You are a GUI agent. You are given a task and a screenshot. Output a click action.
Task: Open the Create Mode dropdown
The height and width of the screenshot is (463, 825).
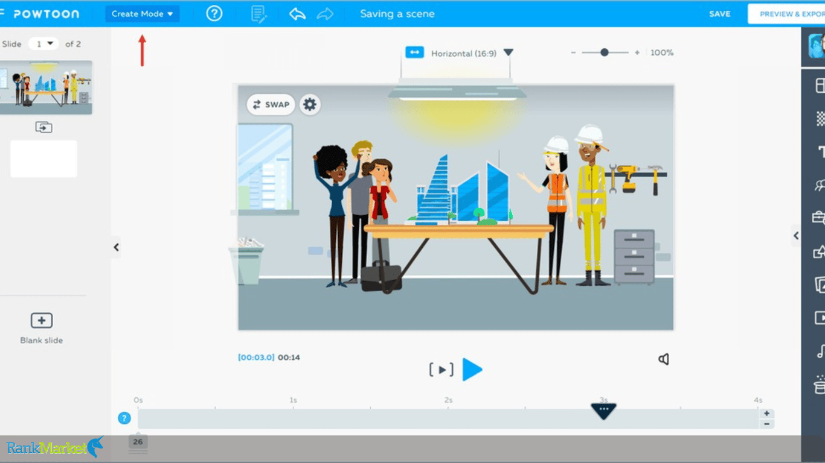coord(143,14)
